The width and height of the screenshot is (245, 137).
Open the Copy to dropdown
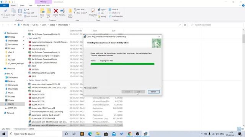(49, 13)
